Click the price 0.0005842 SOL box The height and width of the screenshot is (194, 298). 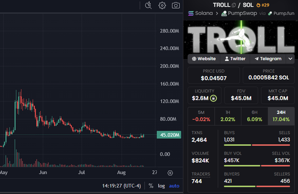pos(269,75)
